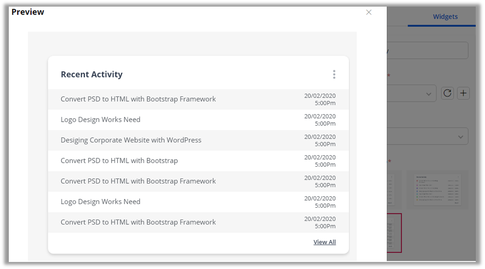Image resolution: width=485 pixels, height=269 pixels.
Task: Click the text input field under Widgets tab
Action: (x=427, y=50)
